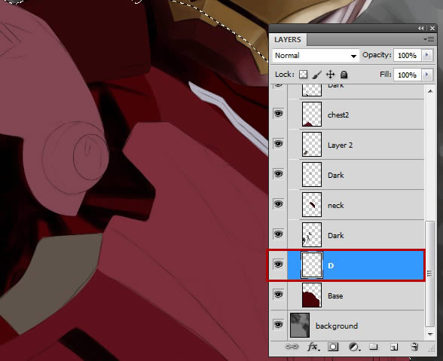Open the Opacity slider arrow
Screen dimensions: 443x361
427,55
